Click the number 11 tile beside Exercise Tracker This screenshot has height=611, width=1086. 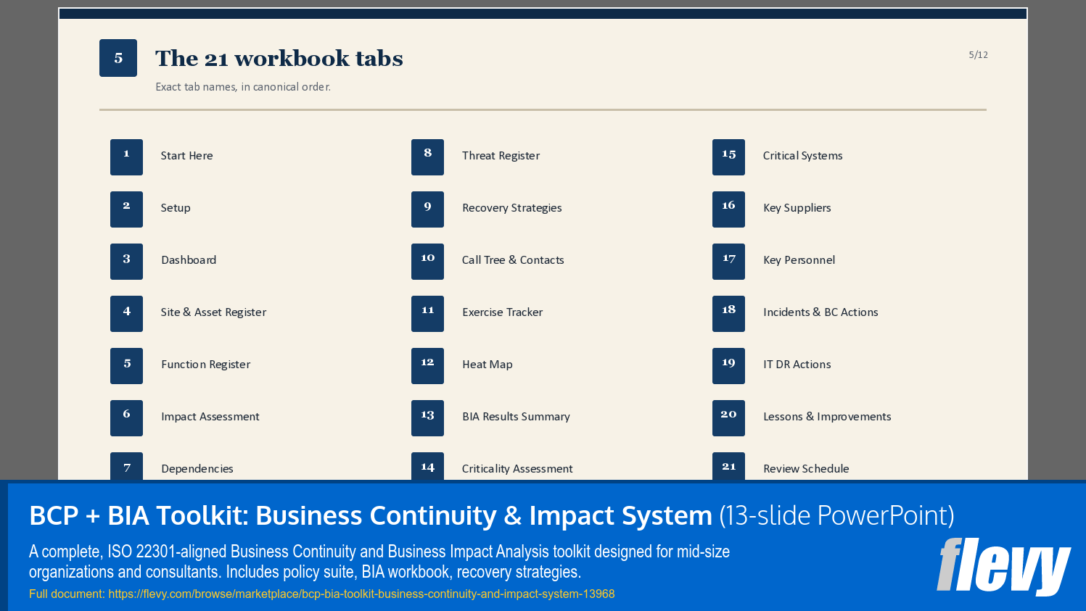[x=427, y=314]
